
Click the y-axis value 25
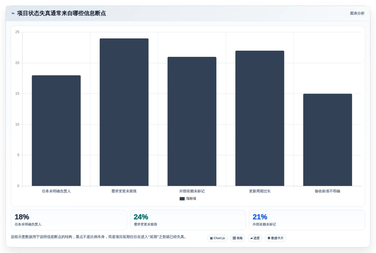coord(17,32)
